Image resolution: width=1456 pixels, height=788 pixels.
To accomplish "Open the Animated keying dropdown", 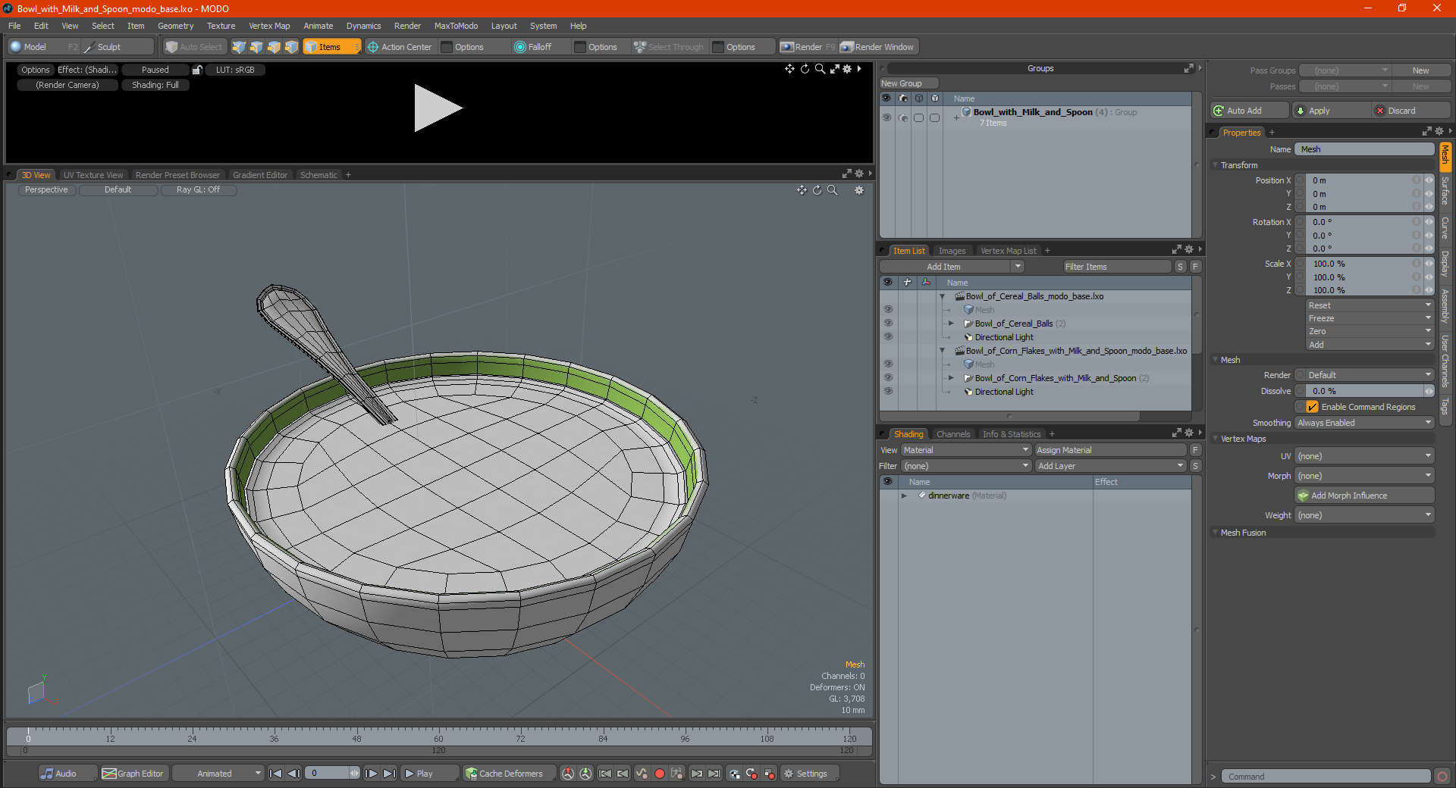I will pyautogui.click(x=218, y=774).
